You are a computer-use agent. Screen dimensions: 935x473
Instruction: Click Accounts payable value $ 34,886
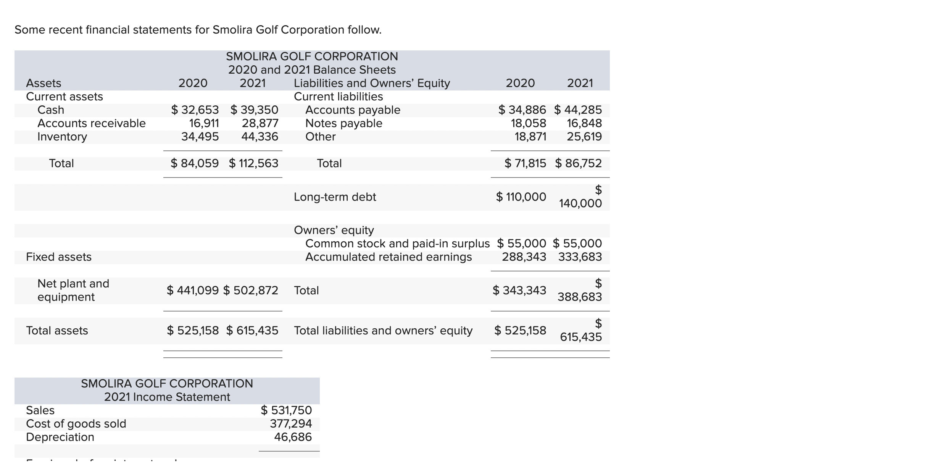[522, 110]
